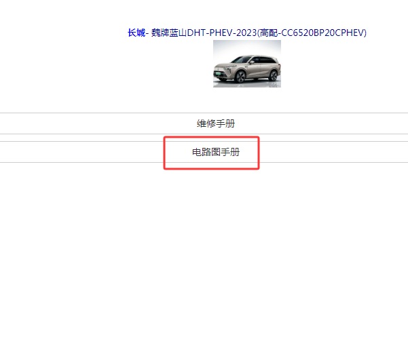This screenshot has height=350, width=408.
Task: Open the 维修手册 entry
Action: click(216, 123)
